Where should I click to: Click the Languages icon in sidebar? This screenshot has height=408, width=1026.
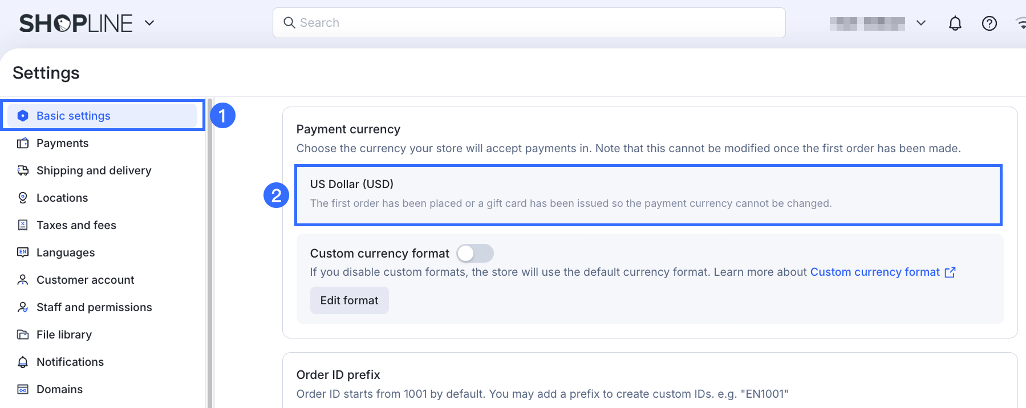click(x=23, y=252)
